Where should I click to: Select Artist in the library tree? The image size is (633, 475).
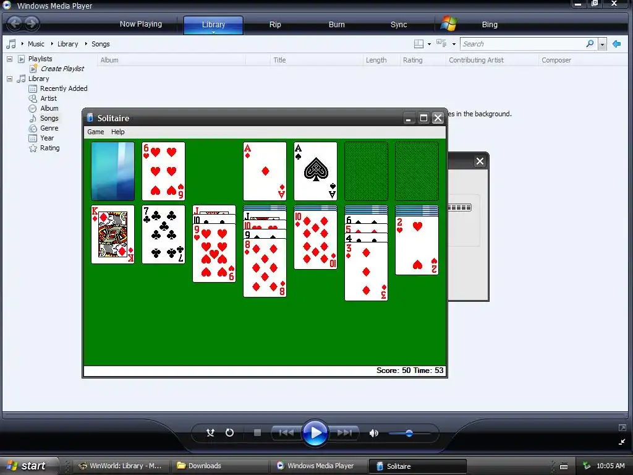[48, 98]
